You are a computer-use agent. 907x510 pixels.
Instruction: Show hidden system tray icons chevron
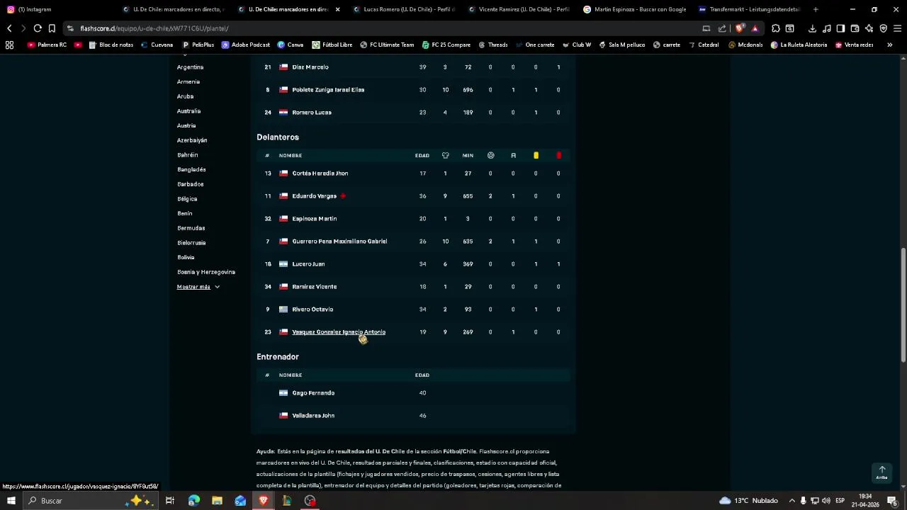[791, 501]
